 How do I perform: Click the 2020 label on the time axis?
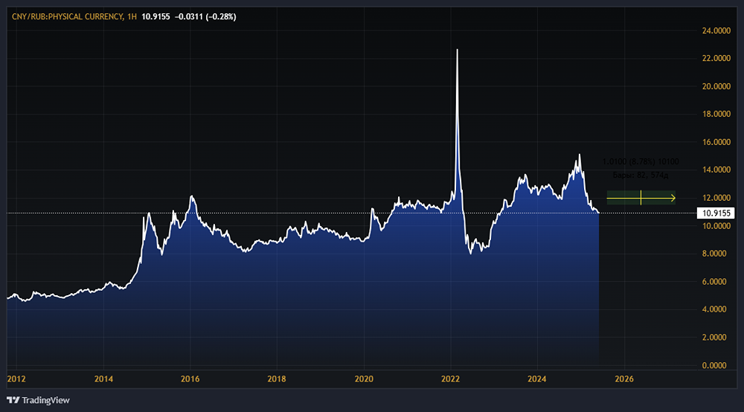coord(364,379)
